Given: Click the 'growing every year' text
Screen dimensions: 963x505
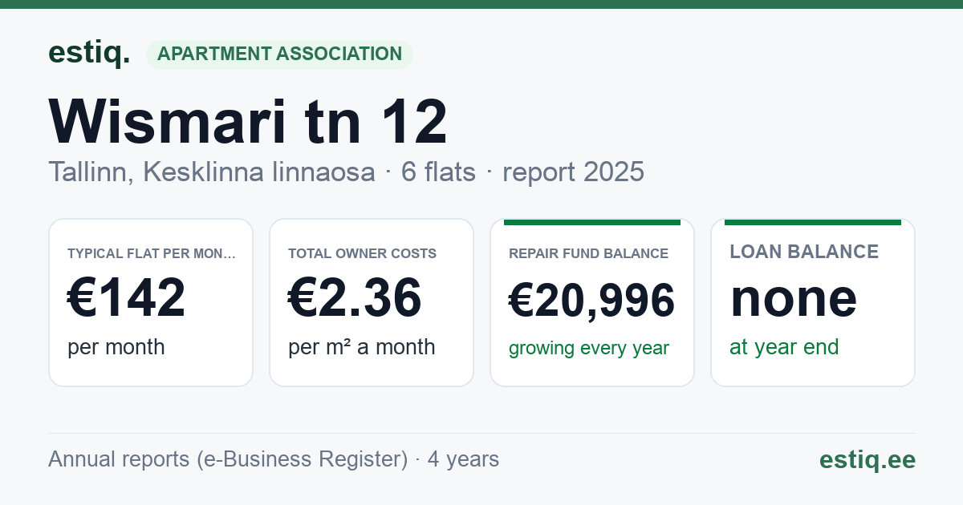Looking at the screenshot, I should point(589,349).
